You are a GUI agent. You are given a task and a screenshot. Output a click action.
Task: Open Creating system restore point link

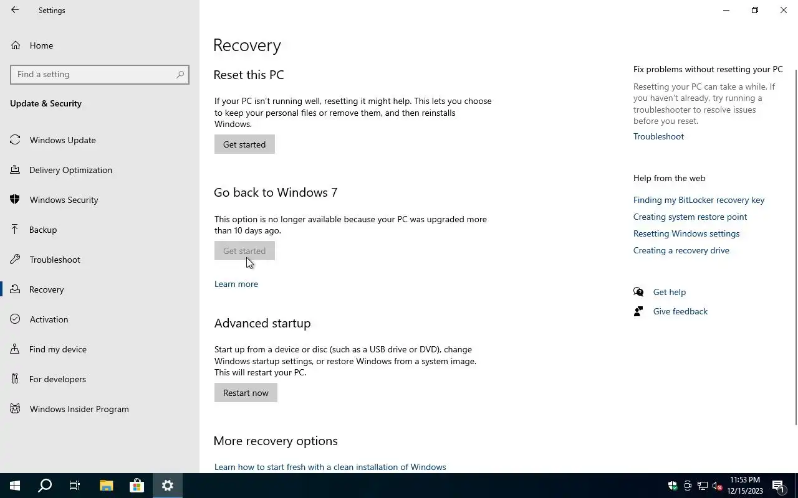pyautogui.click(x=690, y=217)
